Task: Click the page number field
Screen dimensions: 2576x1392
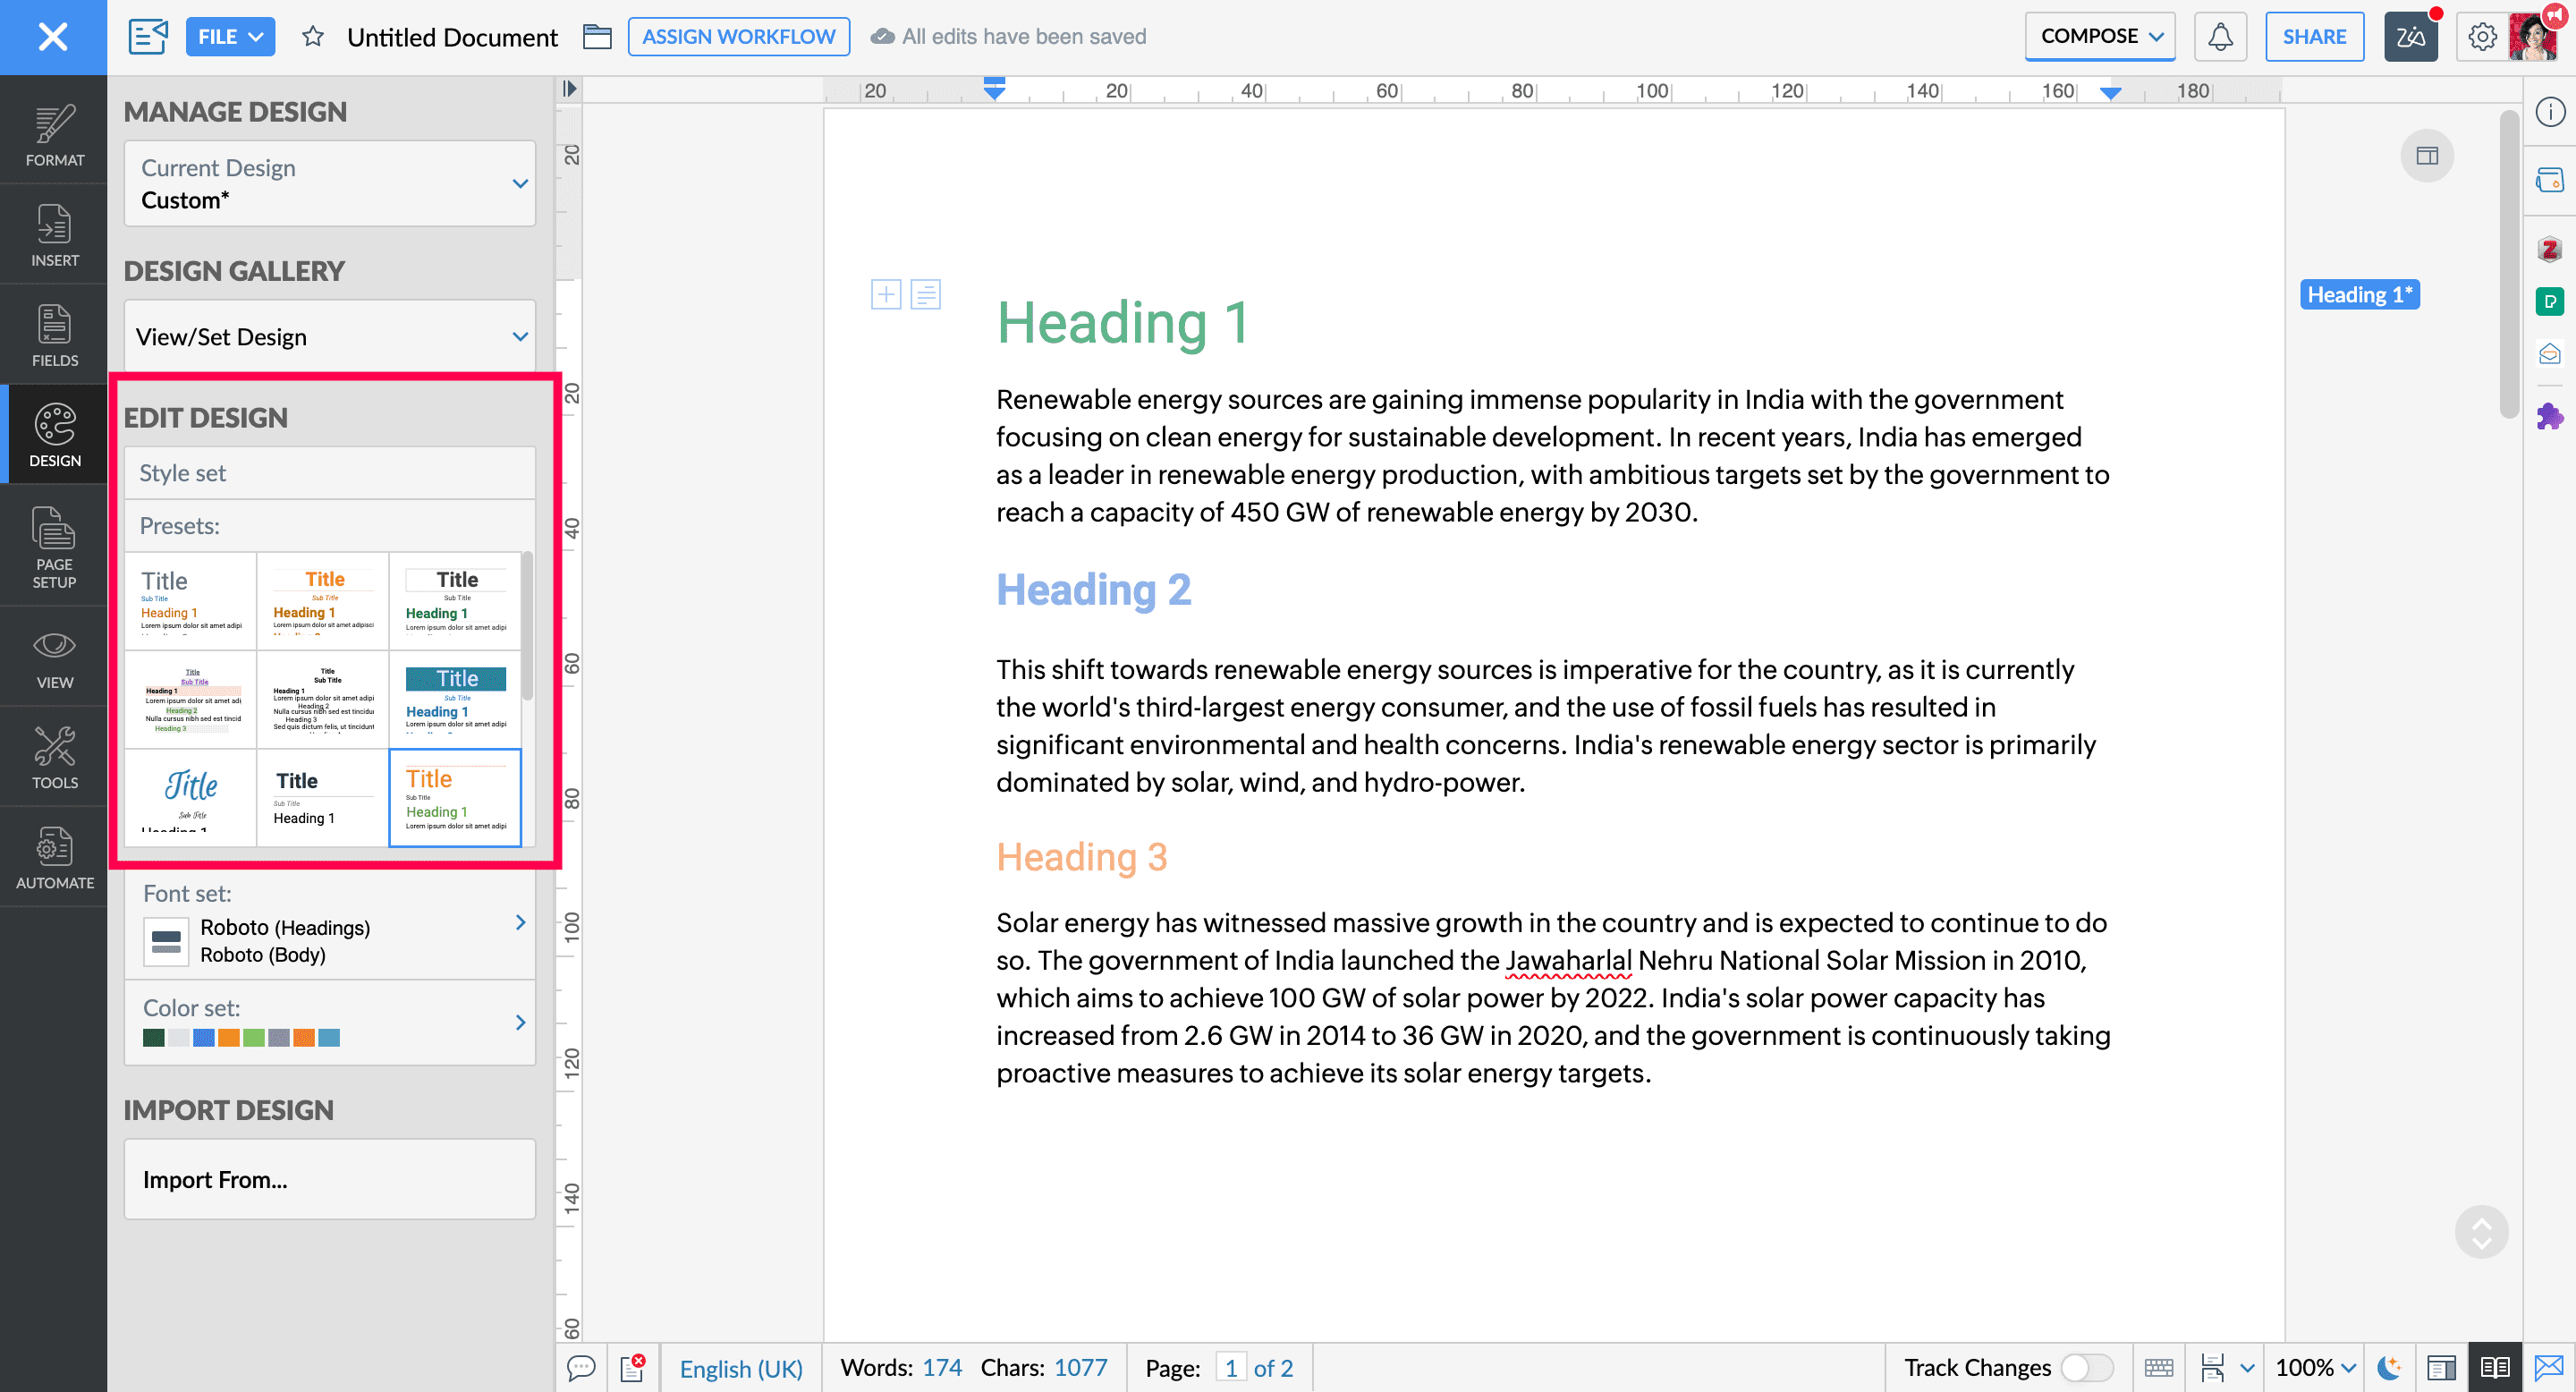Action: click(x=1230, y=1367)
